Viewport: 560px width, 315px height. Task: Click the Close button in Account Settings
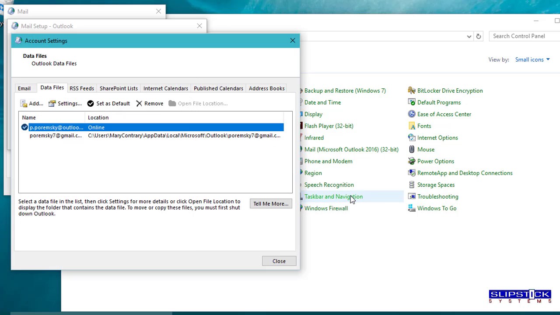[279, 261]
